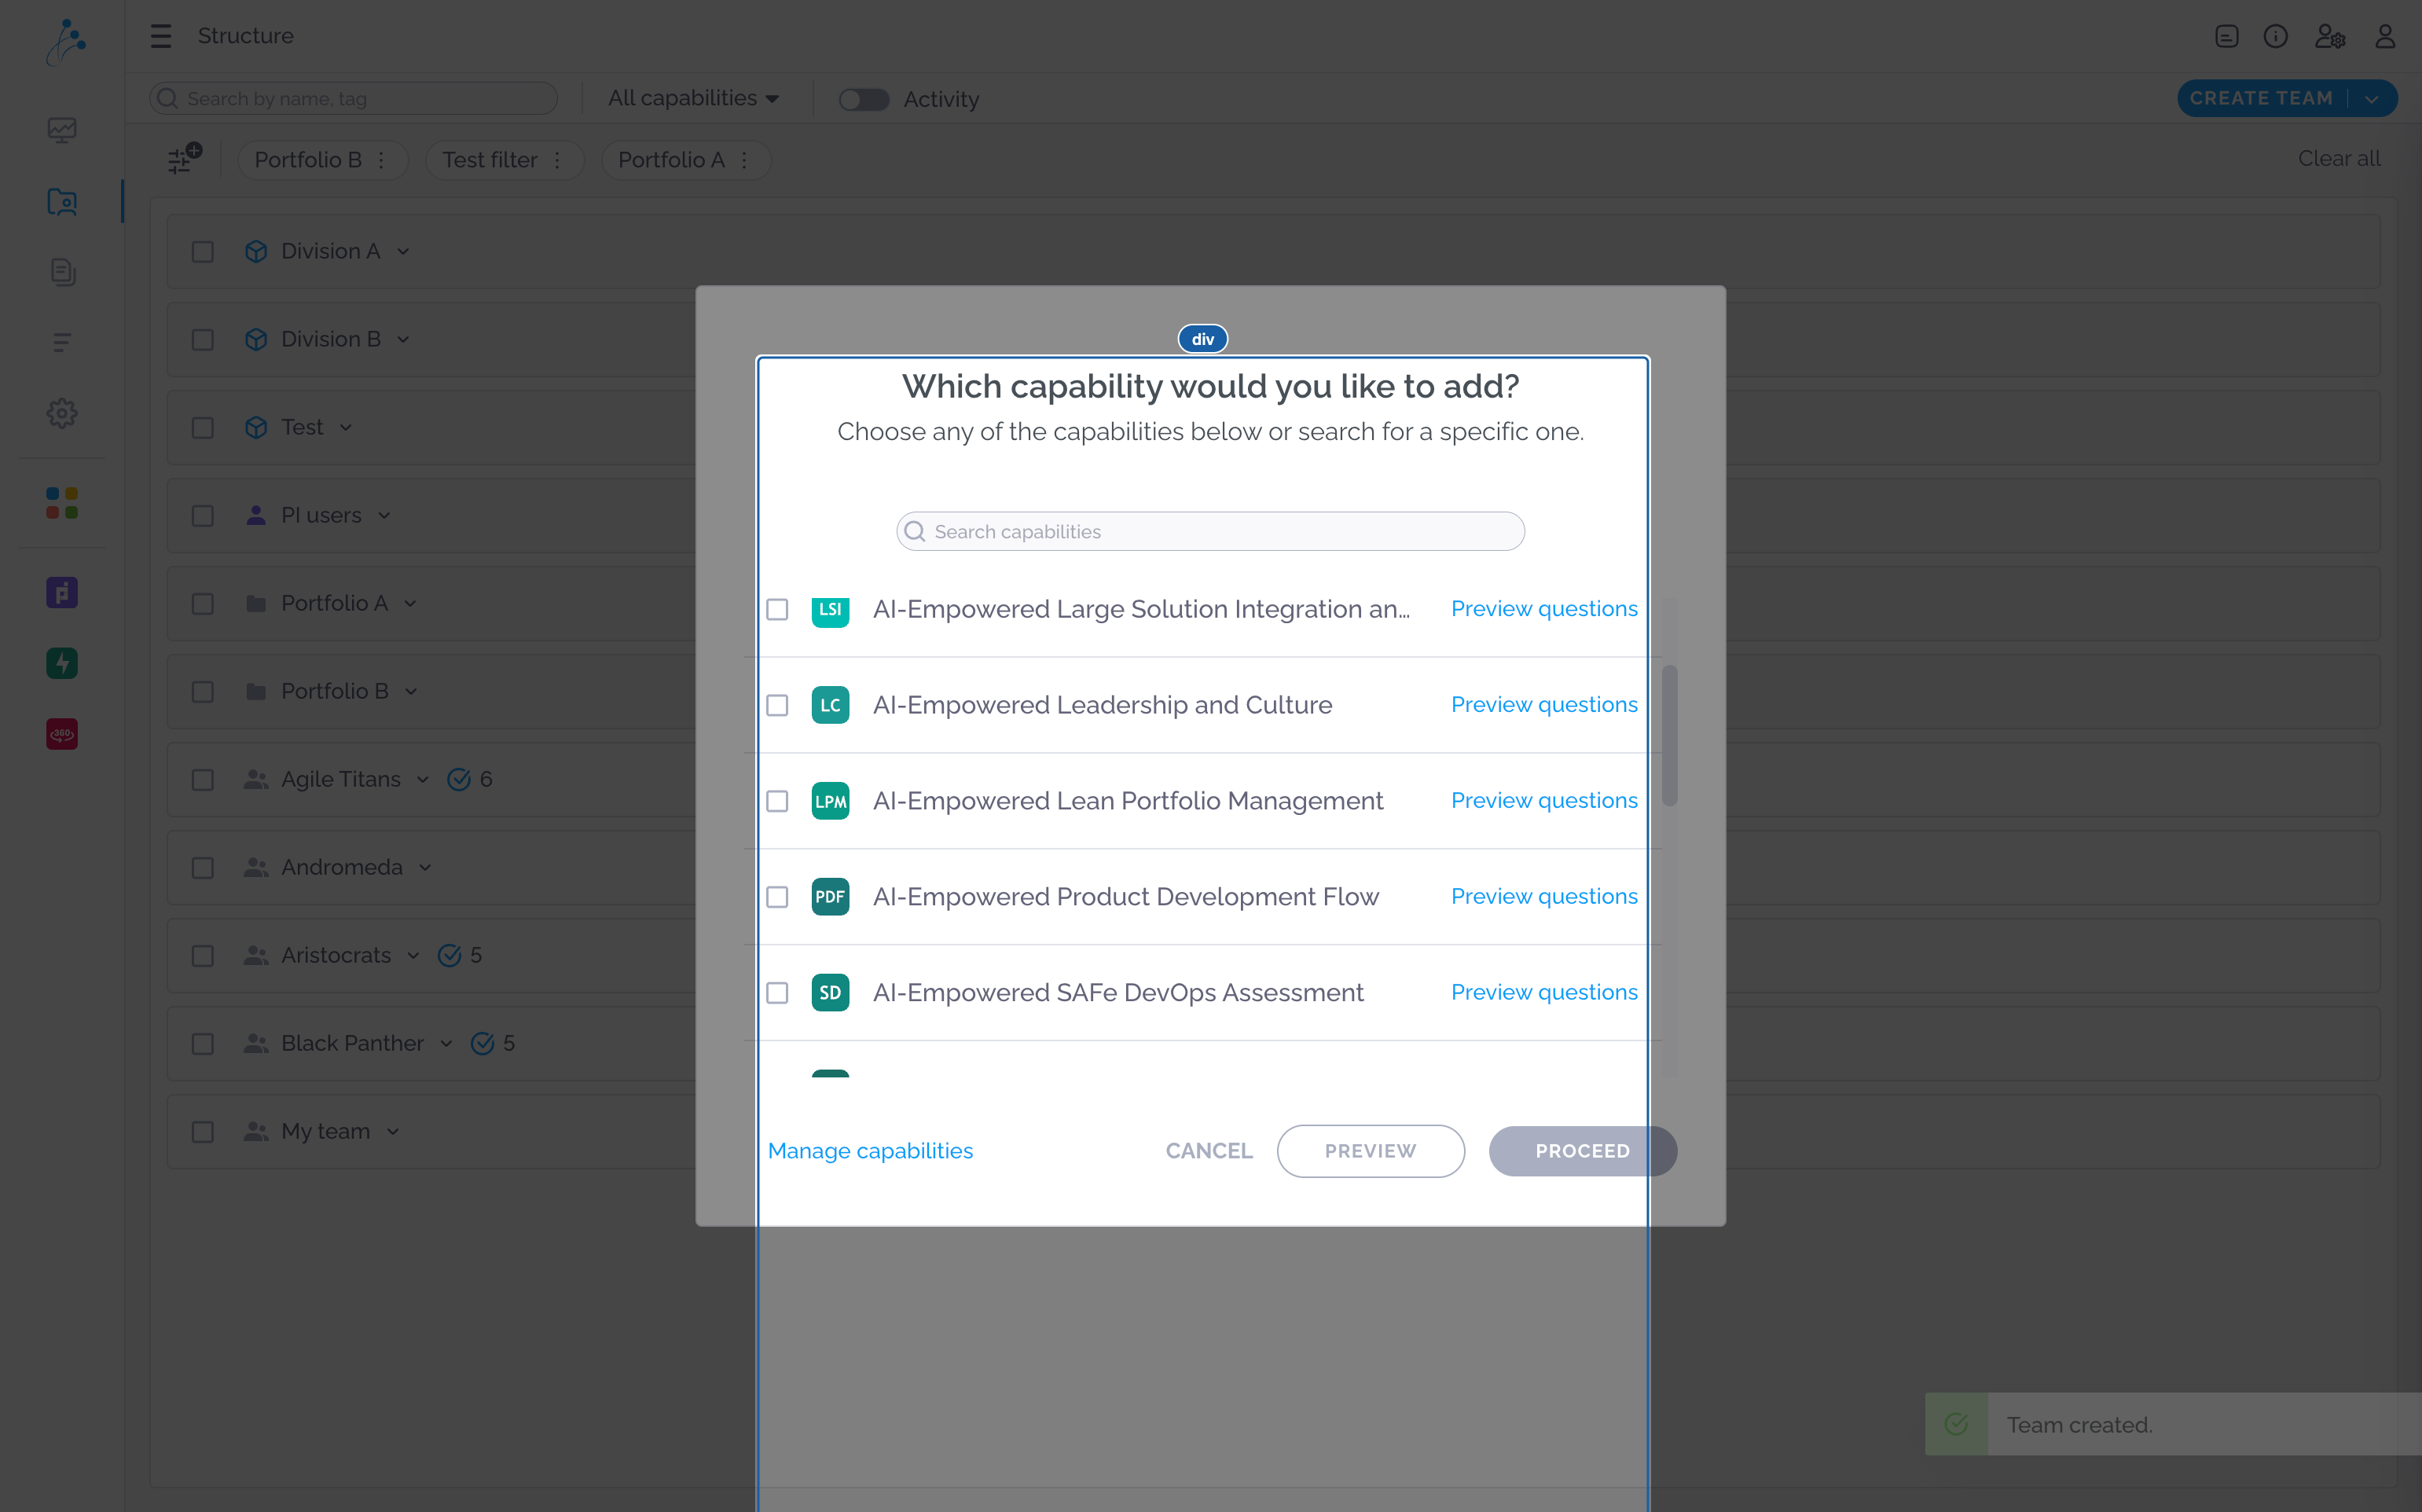Click the Search capabilities input field

click(1210, 532)
